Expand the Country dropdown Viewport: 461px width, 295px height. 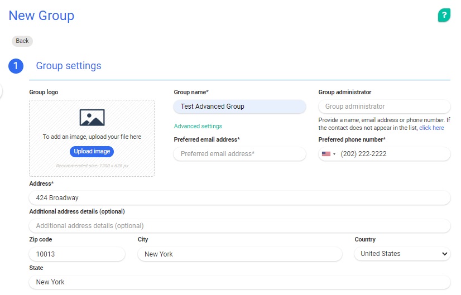coord(402,254)
